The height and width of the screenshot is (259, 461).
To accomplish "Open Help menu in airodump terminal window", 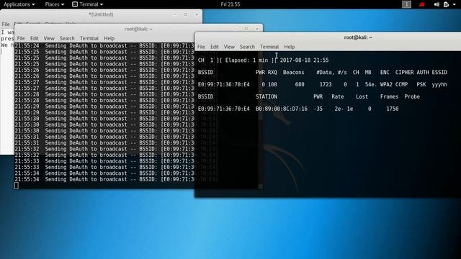I will click(290, 47).
